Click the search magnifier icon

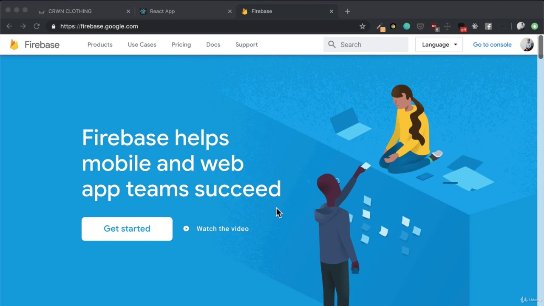[332, 44]
